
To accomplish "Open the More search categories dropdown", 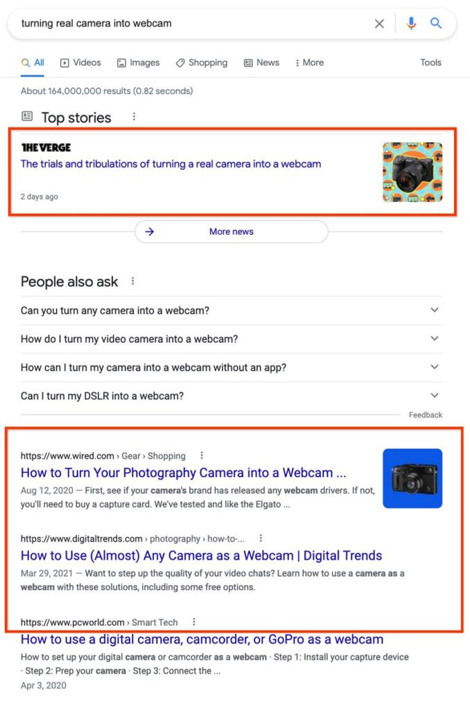I will point(310,62).
